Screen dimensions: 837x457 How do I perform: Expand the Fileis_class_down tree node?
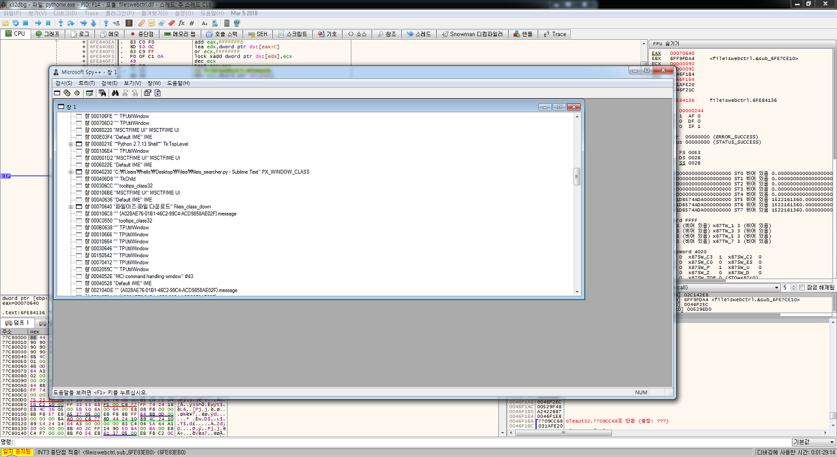71,206
